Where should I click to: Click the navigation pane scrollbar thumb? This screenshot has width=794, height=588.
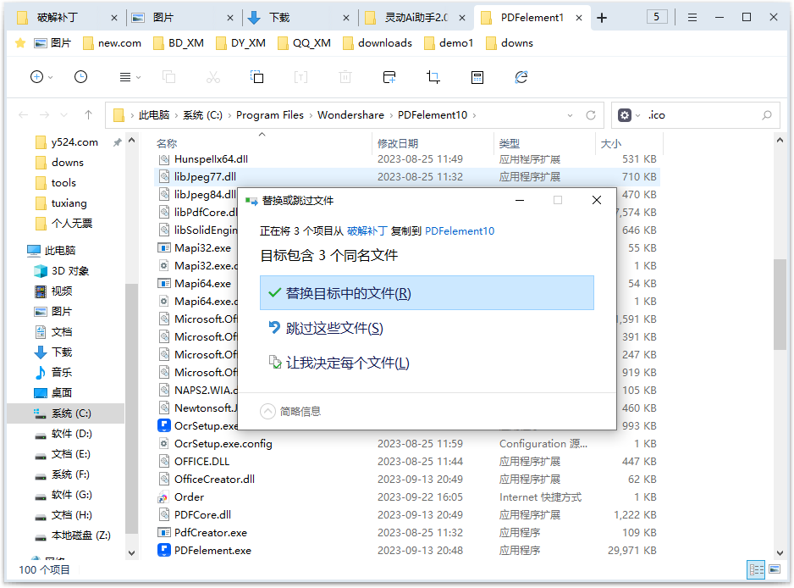tap(131, 408)
